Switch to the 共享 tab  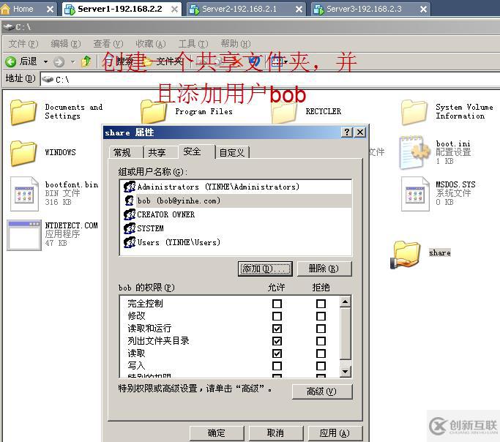point(161,152)
